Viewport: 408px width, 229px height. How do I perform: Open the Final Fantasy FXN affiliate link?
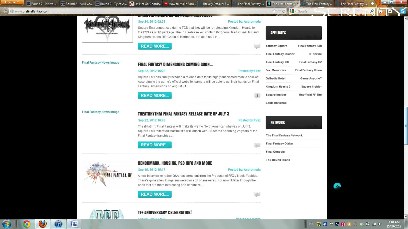pyautogui.click(x=310, y=46)
